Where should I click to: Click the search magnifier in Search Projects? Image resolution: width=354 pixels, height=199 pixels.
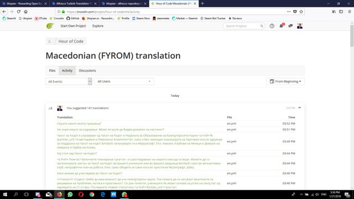pyautogui.click(x=262, y=26)
